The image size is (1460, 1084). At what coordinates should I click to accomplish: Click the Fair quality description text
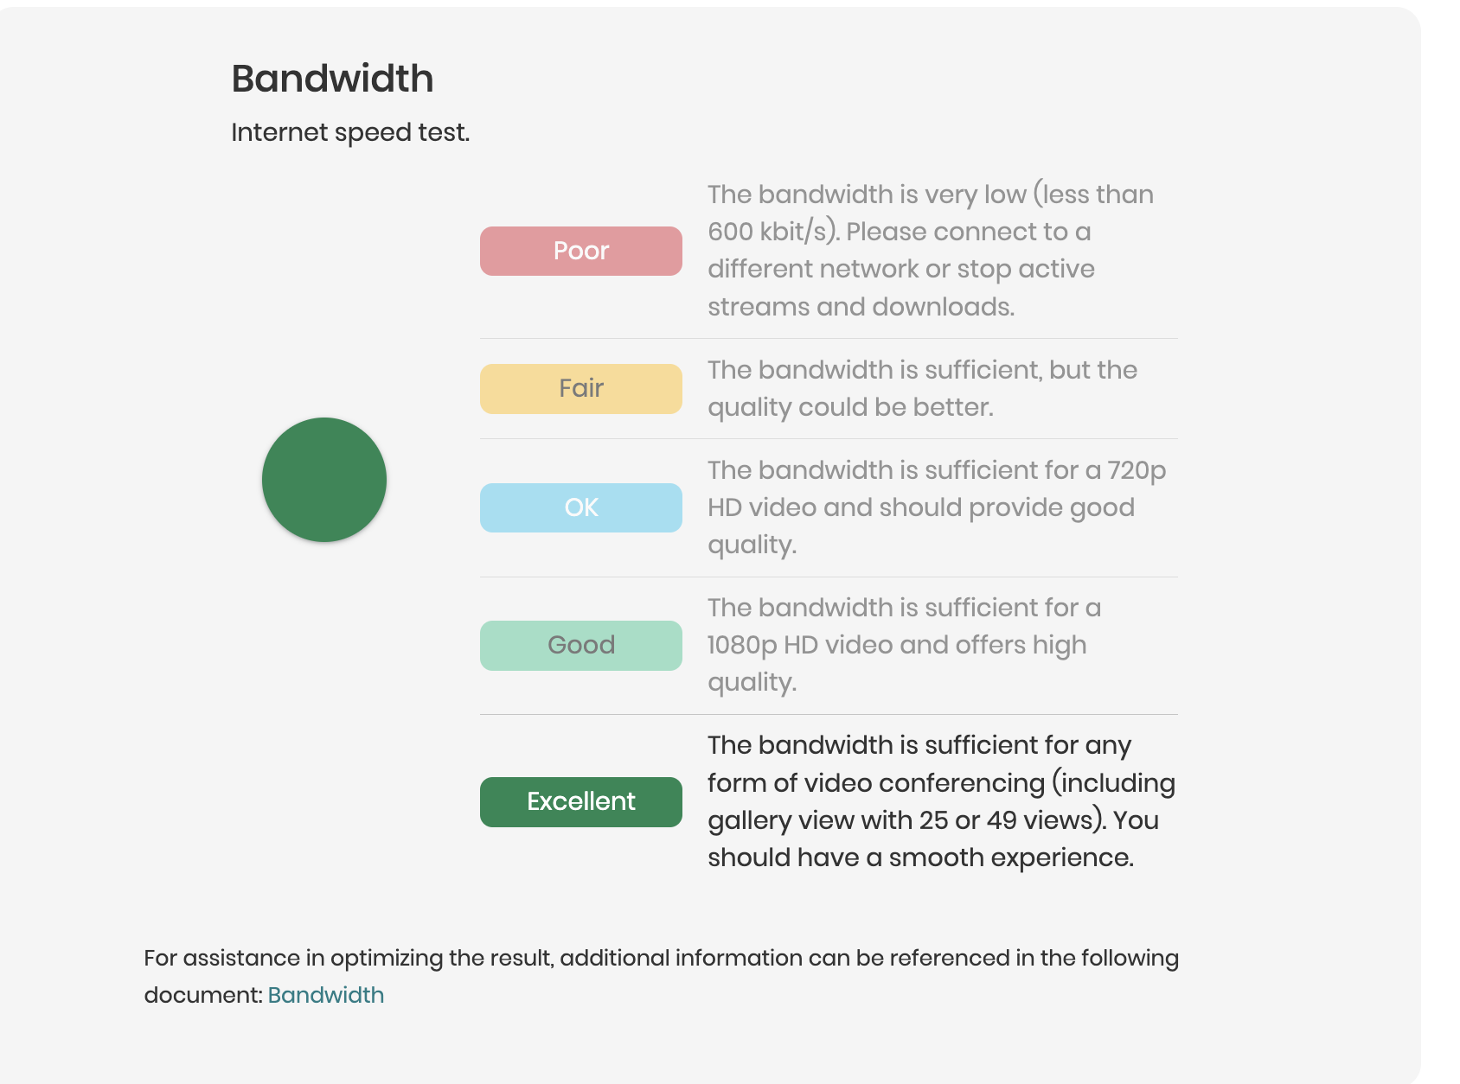tap(922, 388)
